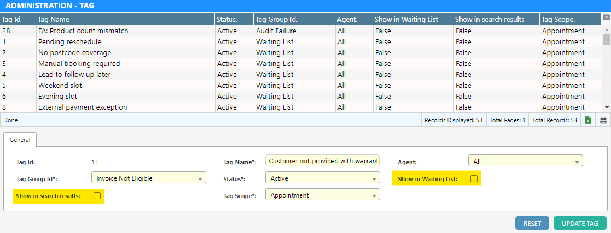
Task: Open the Status dropdown
Action: pos(322,178)
